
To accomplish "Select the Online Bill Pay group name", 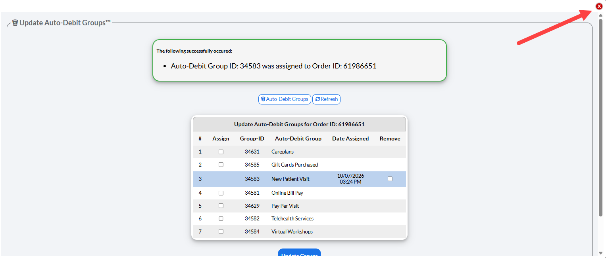I will (x=287, y=193).
